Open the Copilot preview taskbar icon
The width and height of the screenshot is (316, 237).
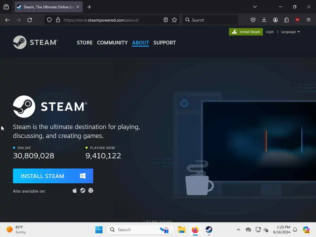[306, 230]
